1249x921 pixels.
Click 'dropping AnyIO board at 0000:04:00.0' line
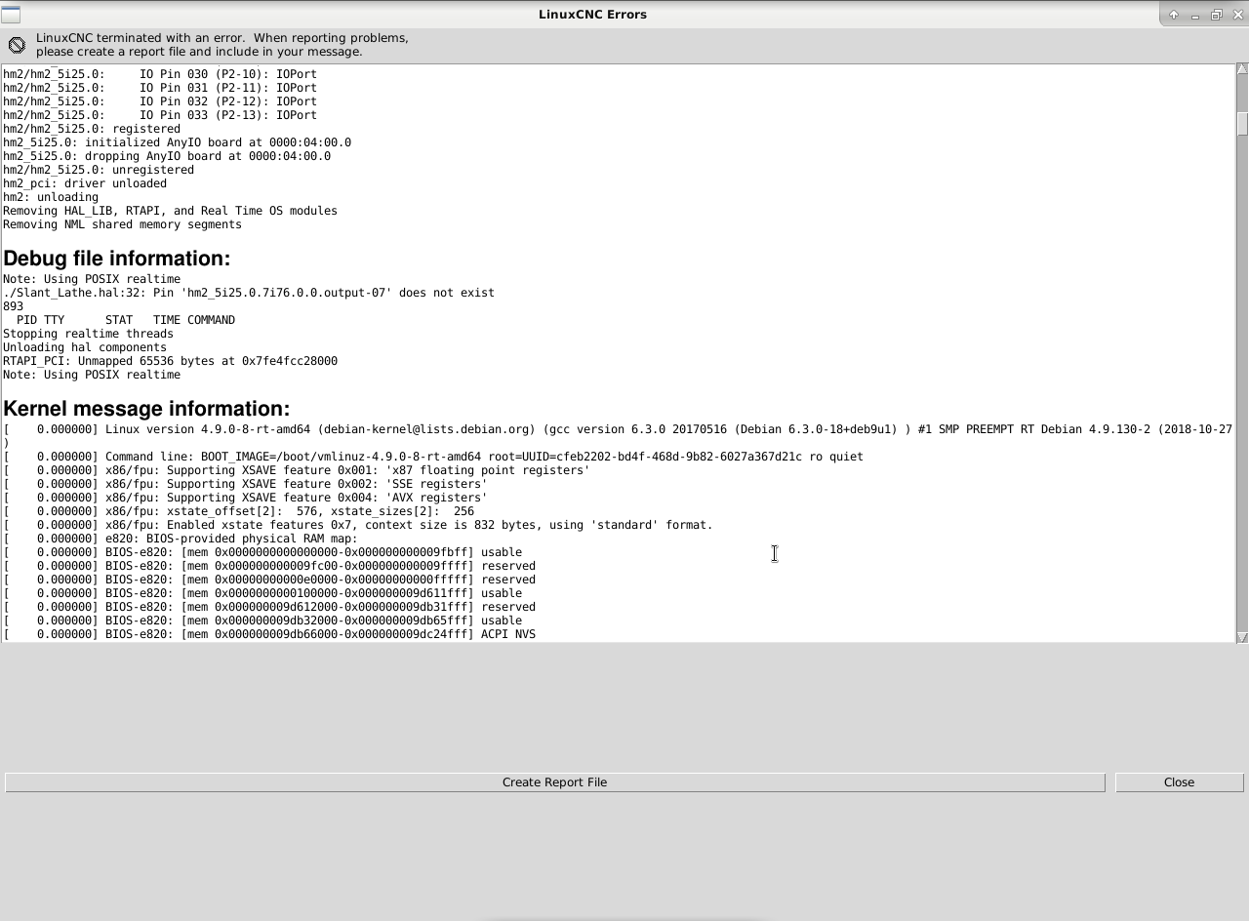[x=167, y=156]
